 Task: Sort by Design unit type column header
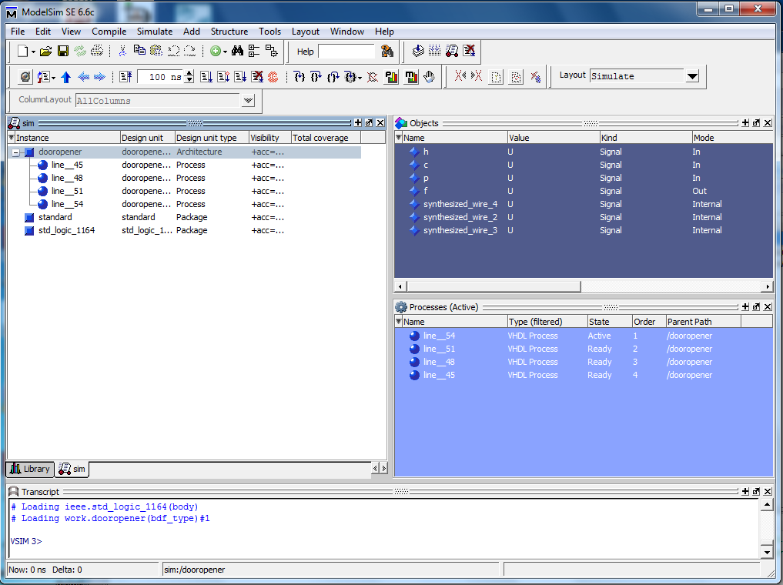212,138
